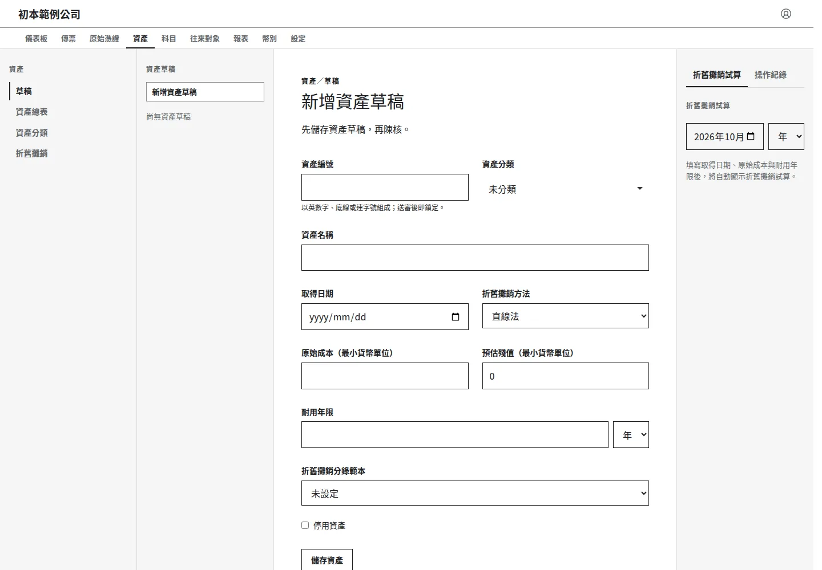Focus the 取得日期 date field

(x=385, y=316)
